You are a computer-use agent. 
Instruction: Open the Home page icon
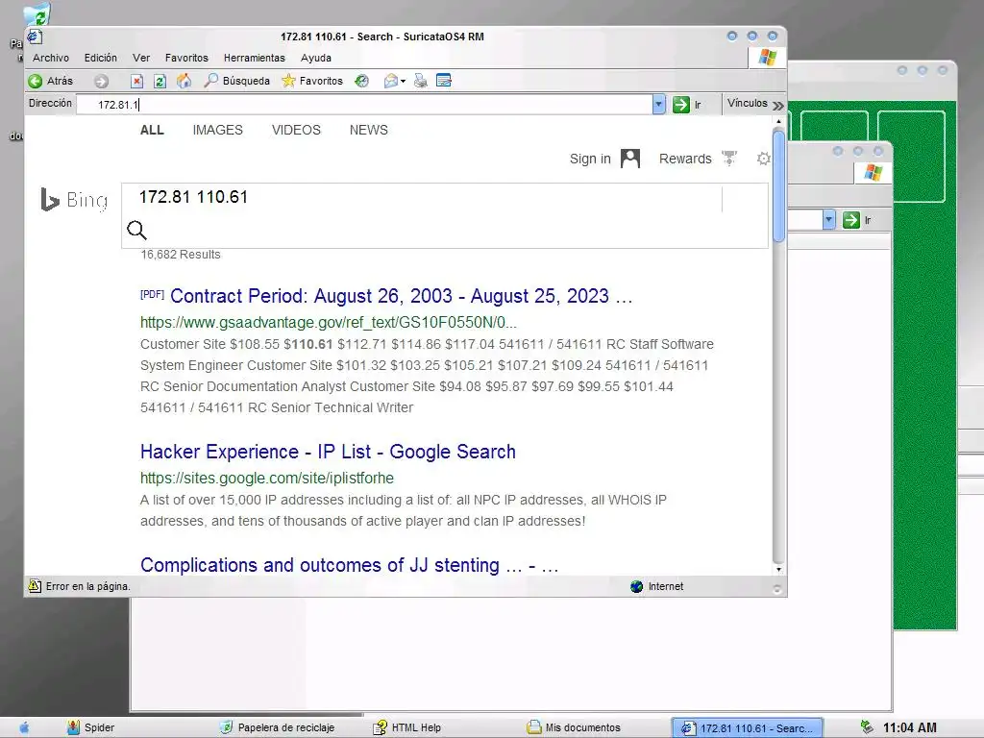click(184, 81)
